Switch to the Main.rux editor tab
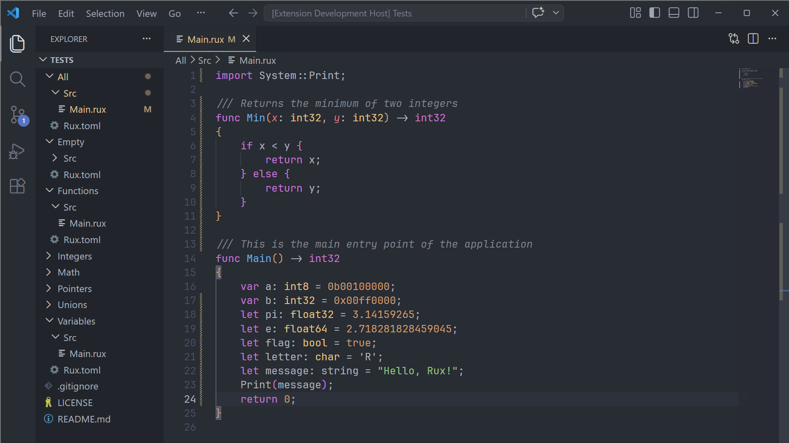Screen dimensions: 789x443 point(206,39)
